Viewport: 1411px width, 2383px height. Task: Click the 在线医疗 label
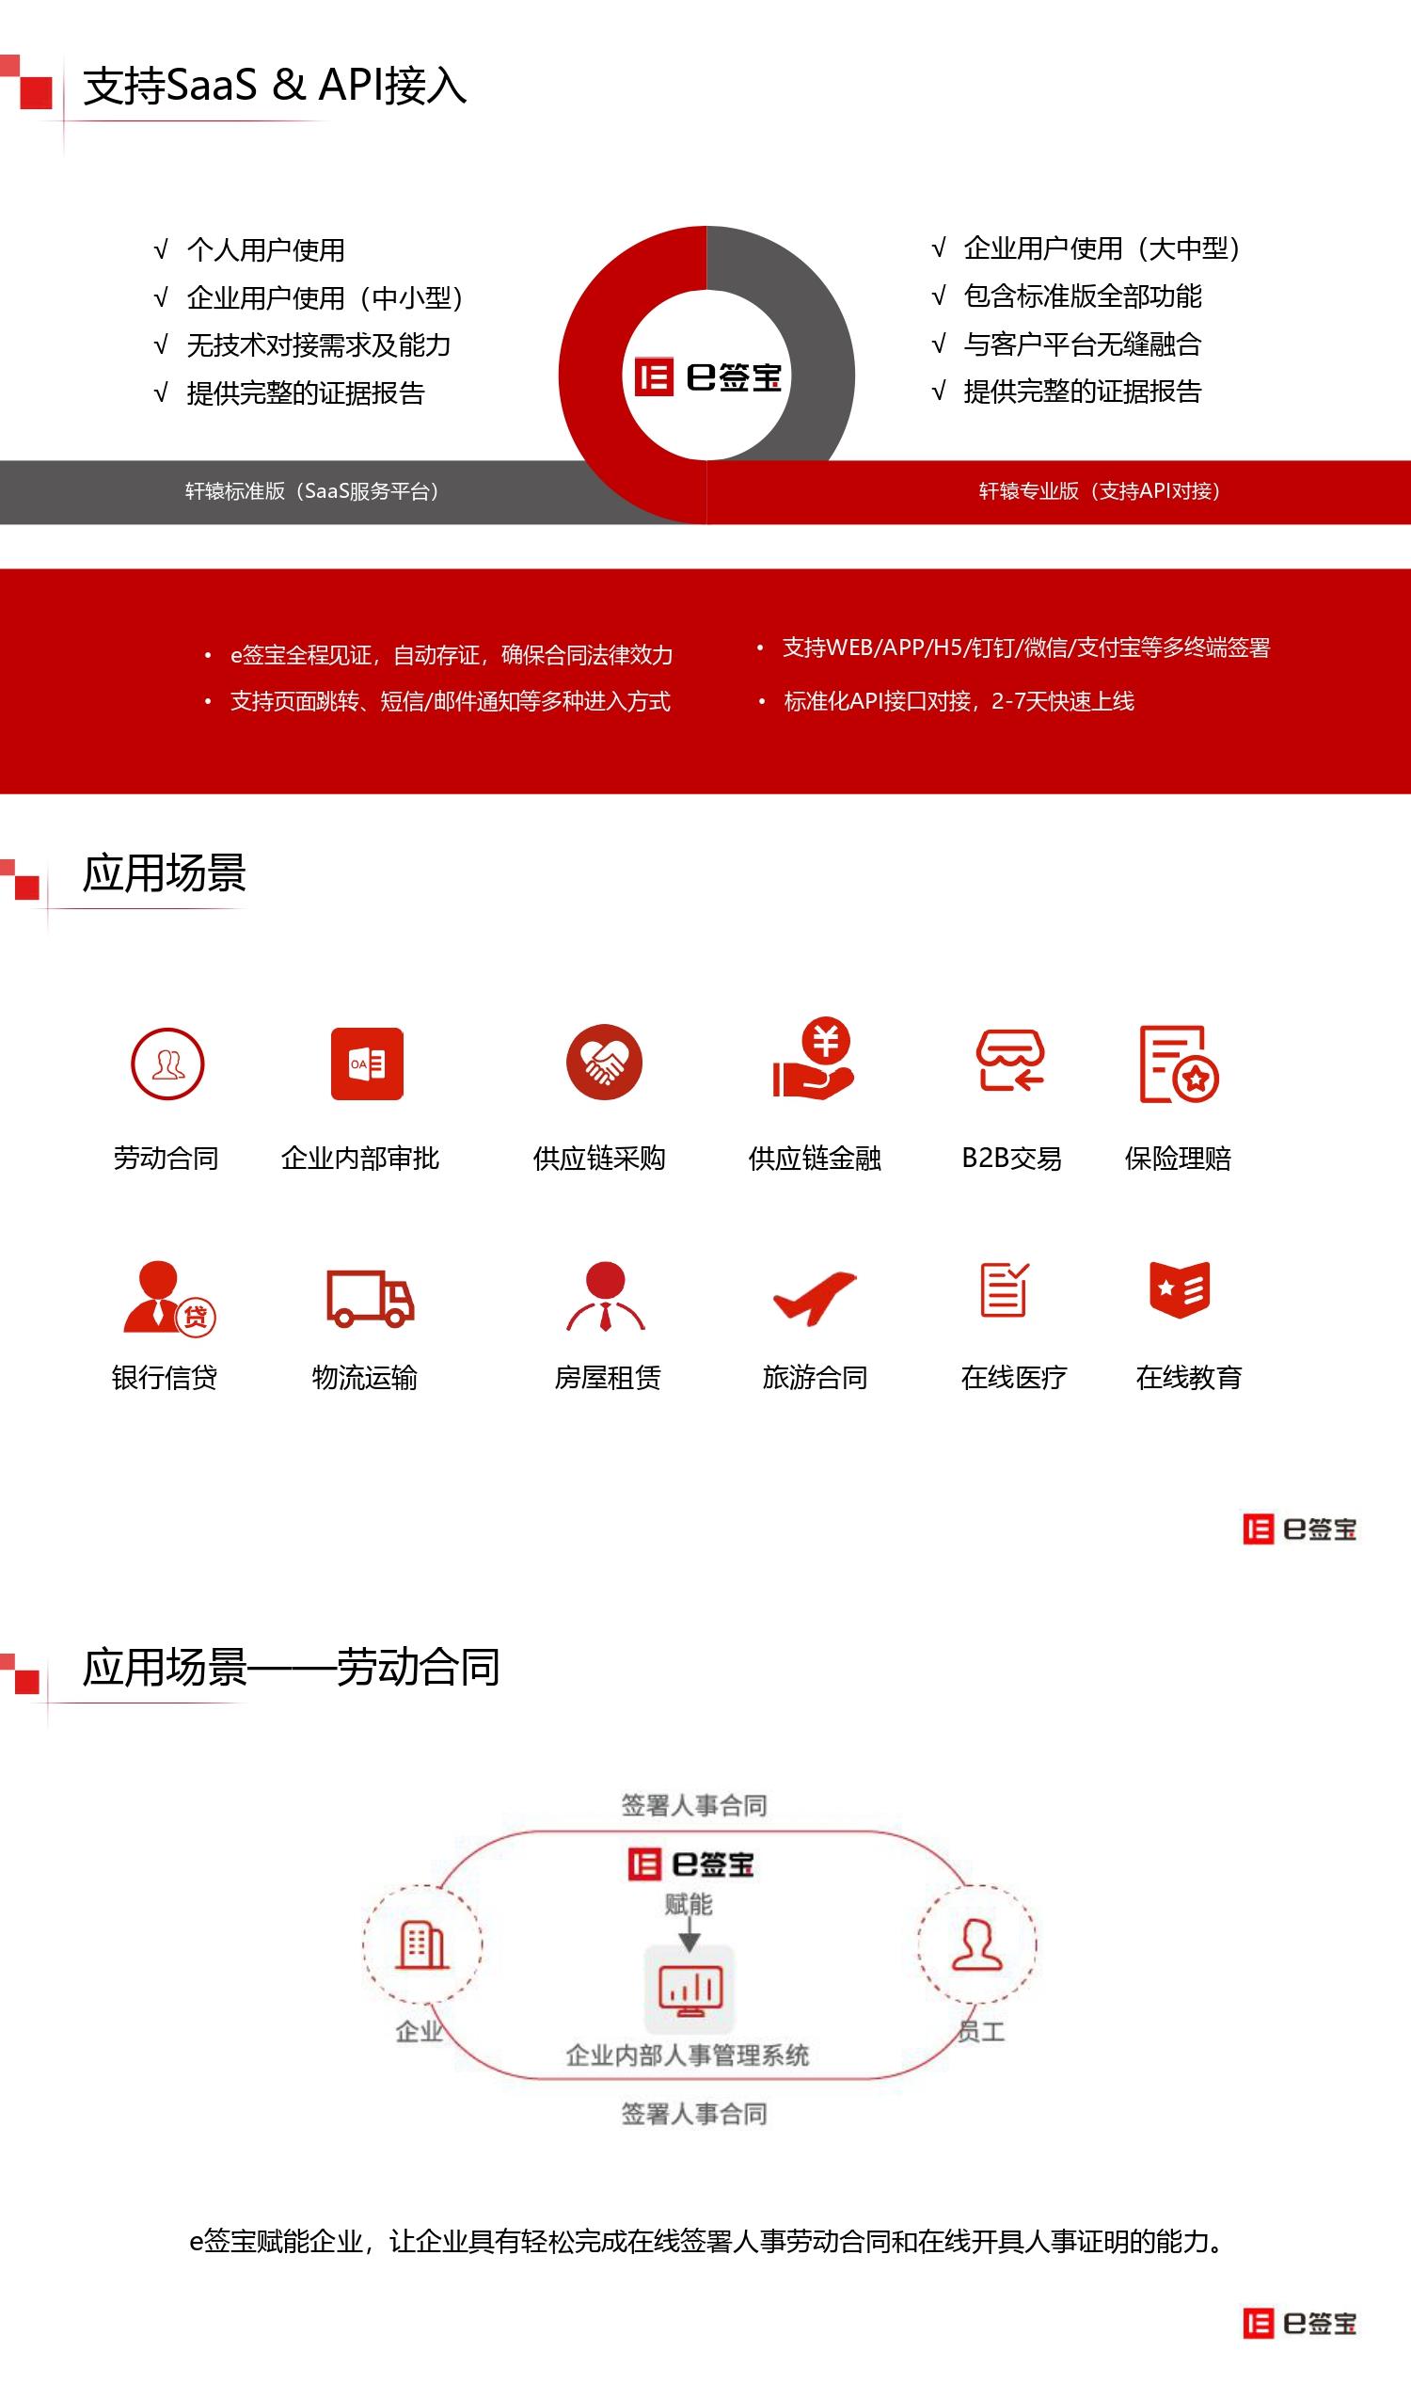point(1013,1377)
